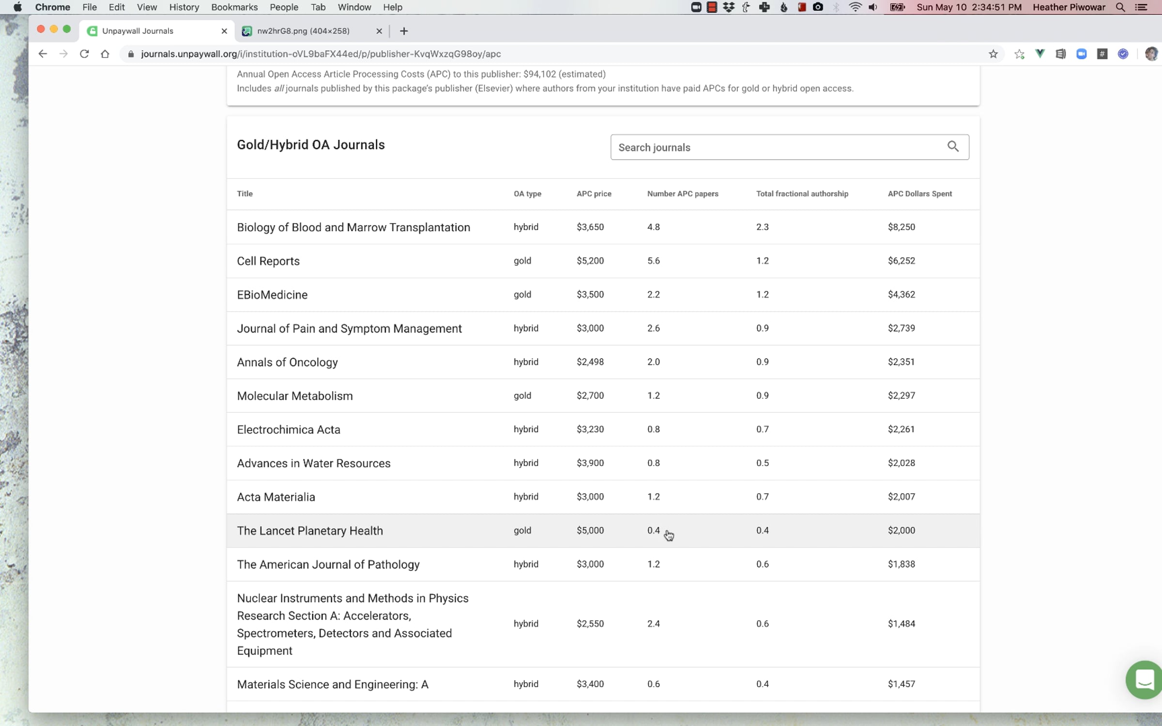
Task: Open macOS Spotlight search icon
Action: click(1120, 7)
